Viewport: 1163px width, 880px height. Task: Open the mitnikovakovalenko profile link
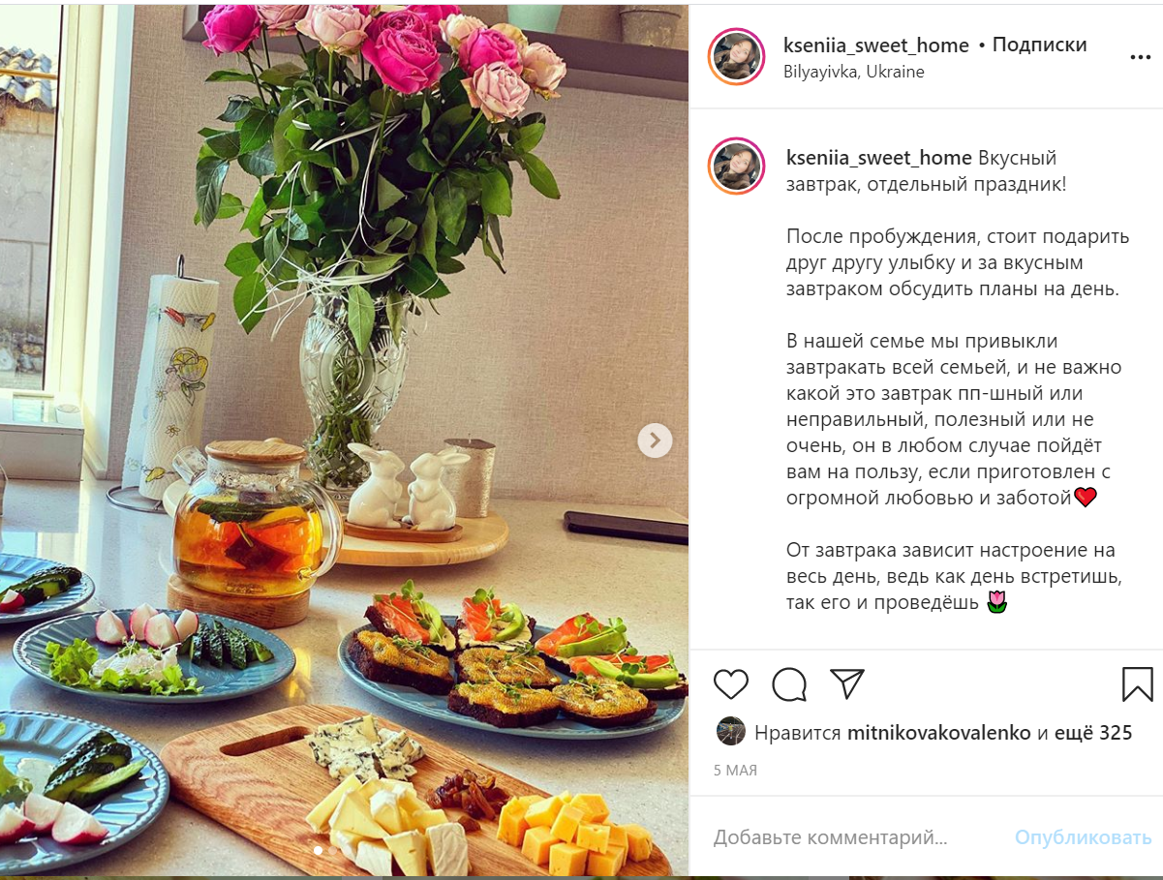click(x=939, y=733)
